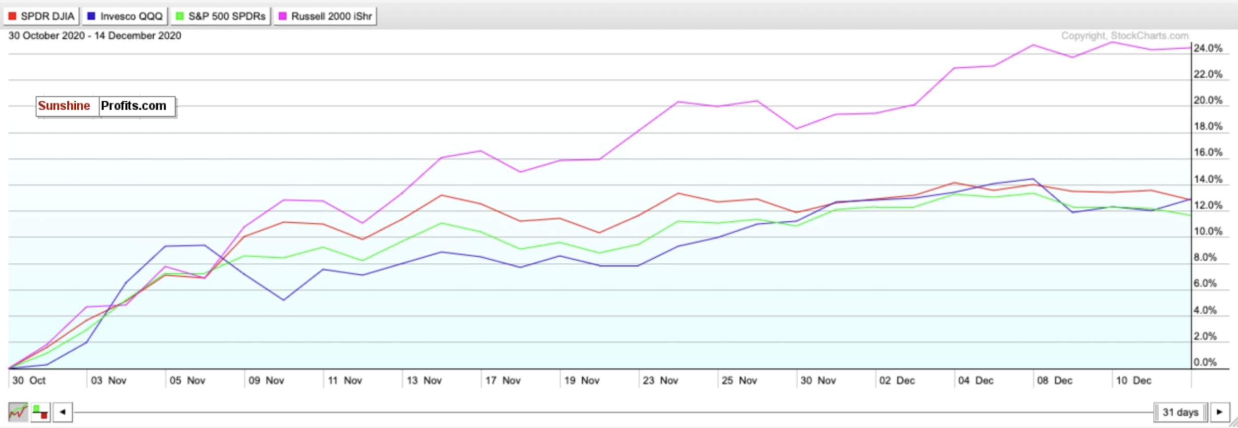Click the date range text 30 October 2020 - 14 December 2020
1238x428 pixels.
[95, 36]
